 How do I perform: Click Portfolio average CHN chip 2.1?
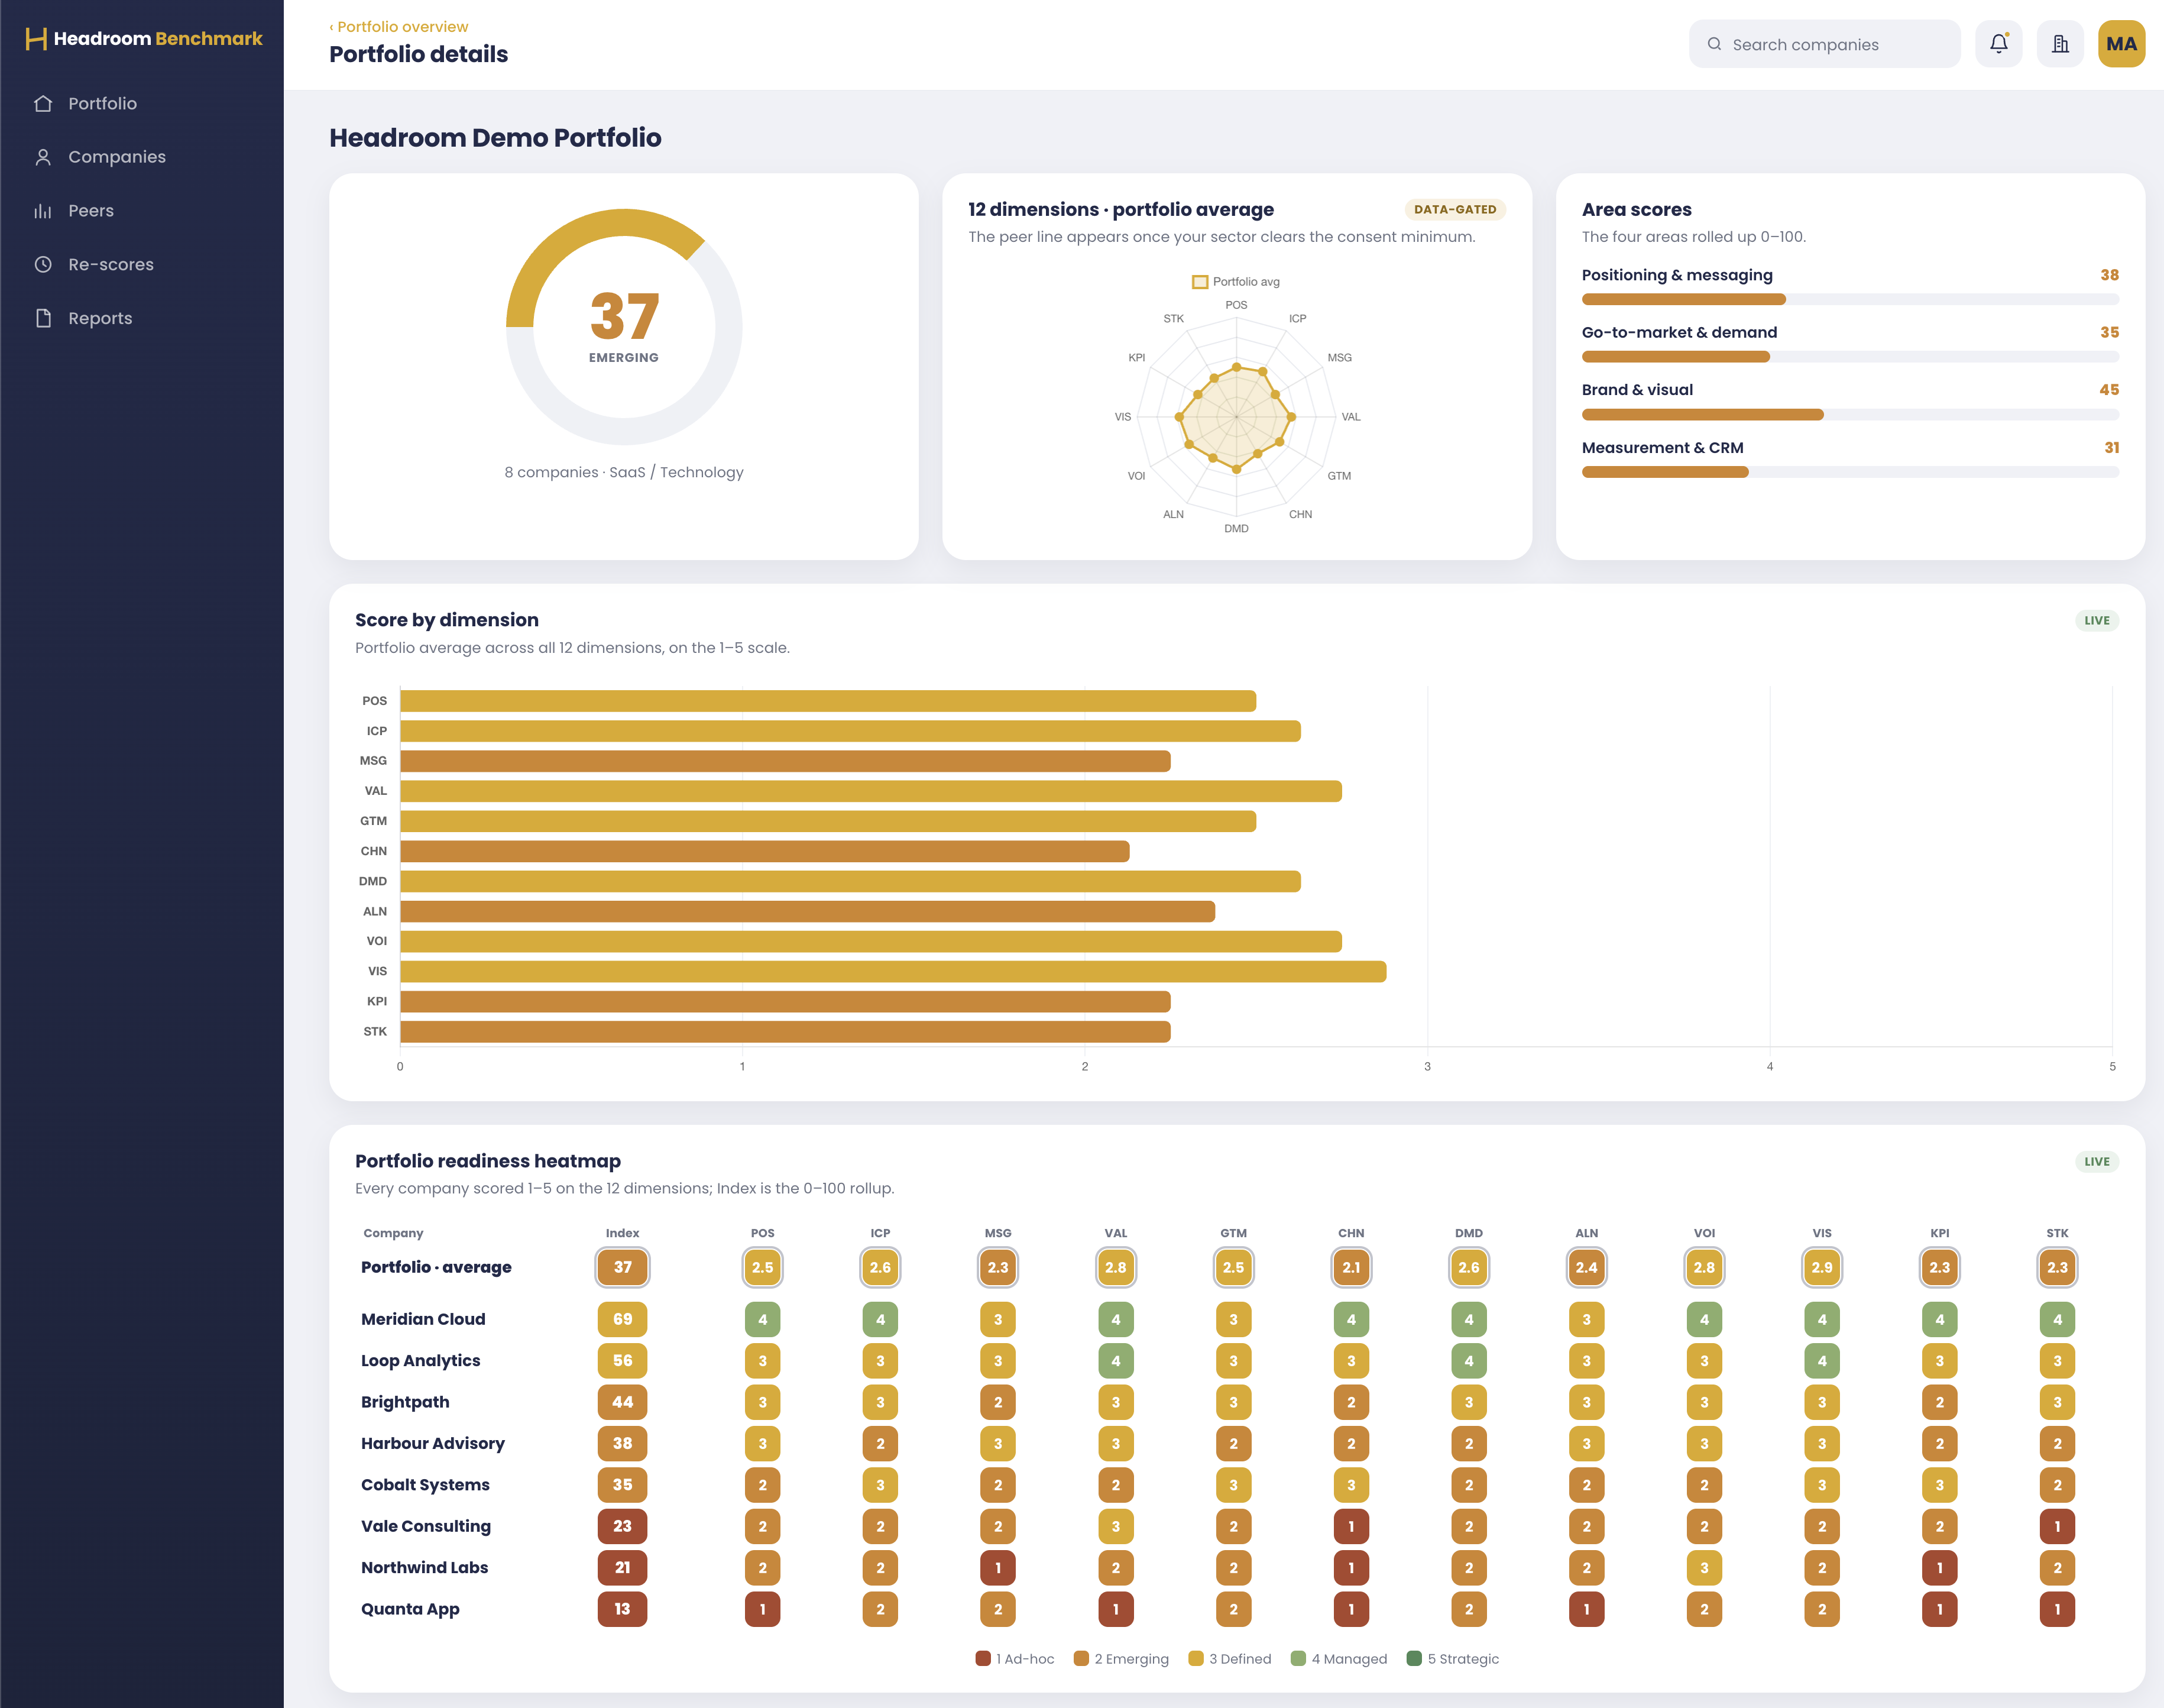(1350, 1268)
